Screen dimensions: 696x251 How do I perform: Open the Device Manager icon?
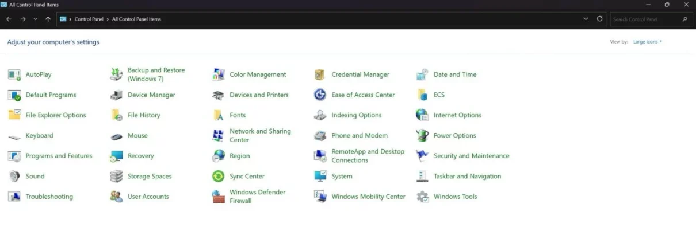(x=117, y=95)
